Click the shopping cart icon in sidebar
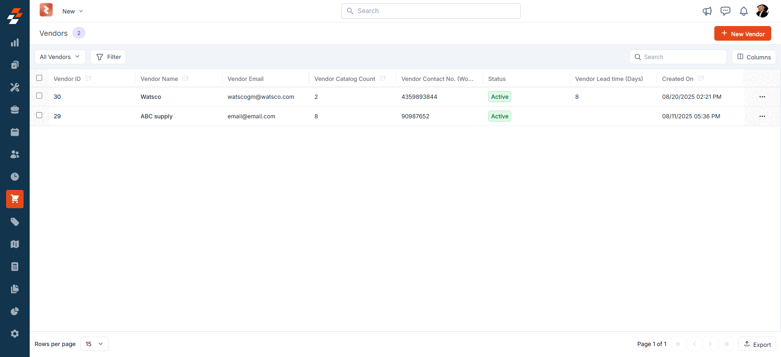Image resolution: width=781 pixels, height=357 pixels. point(15,199)
